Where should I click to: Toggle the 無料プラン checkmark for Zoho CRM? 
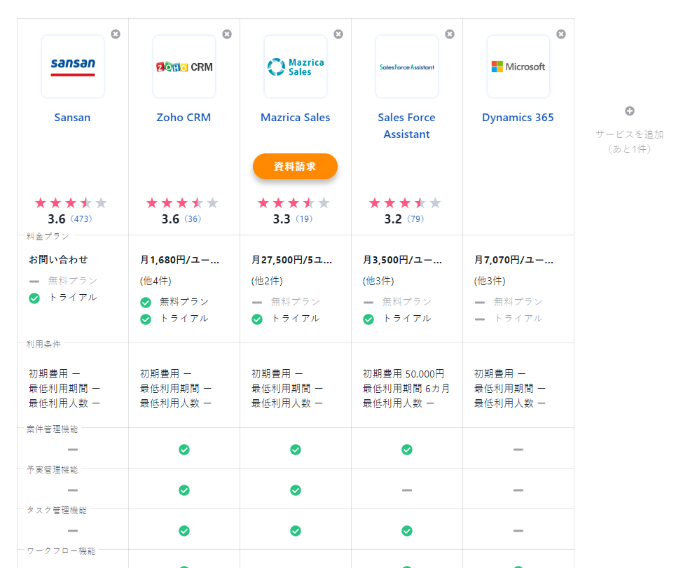point(145,302)
